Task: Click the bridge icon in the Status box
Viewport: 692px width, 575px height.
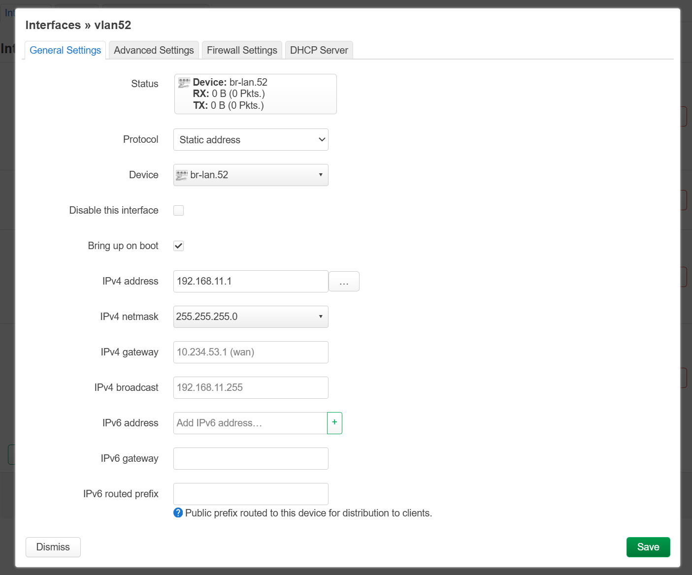Action: point(184,83)
